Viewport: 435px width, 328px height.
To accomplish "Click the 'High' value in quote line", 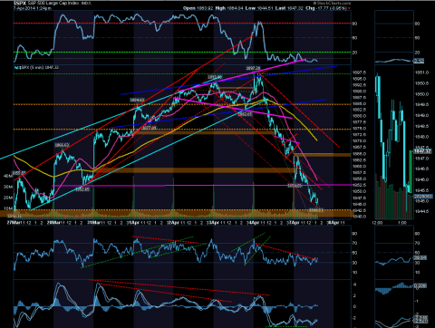I will [235, 8].
